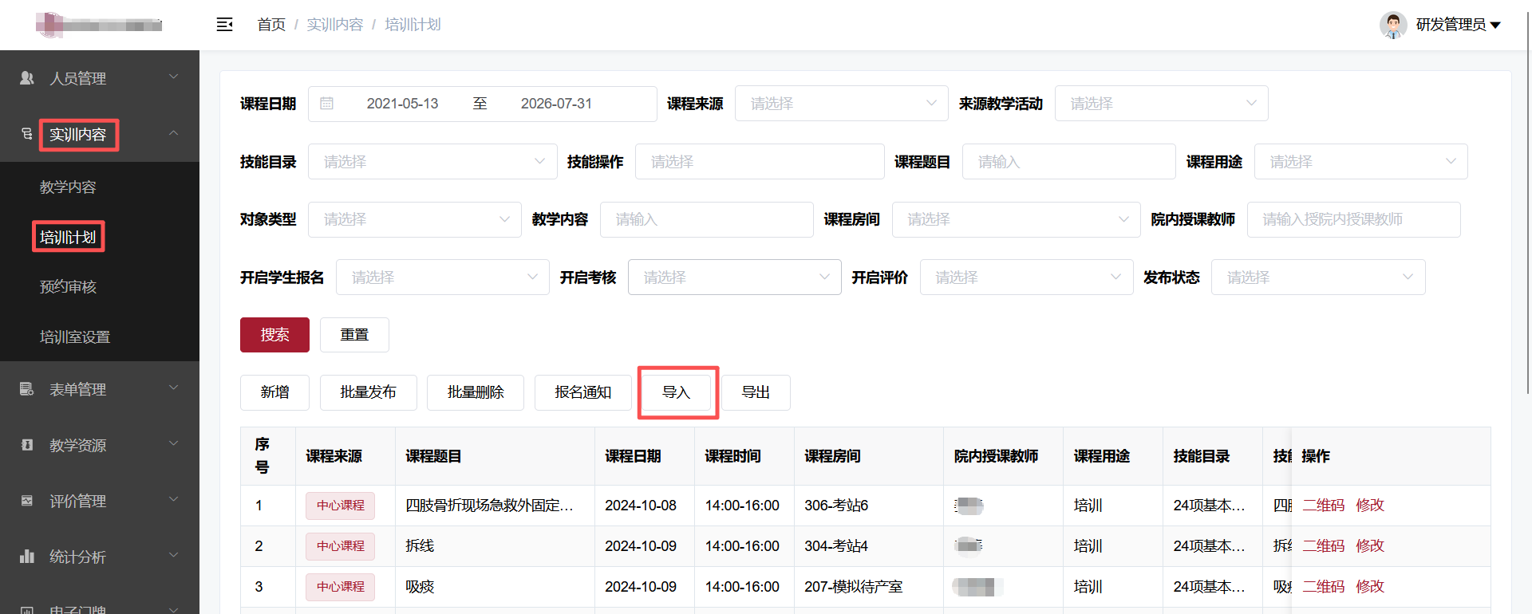Click the end date 2026-07-31

pos(556,104)
